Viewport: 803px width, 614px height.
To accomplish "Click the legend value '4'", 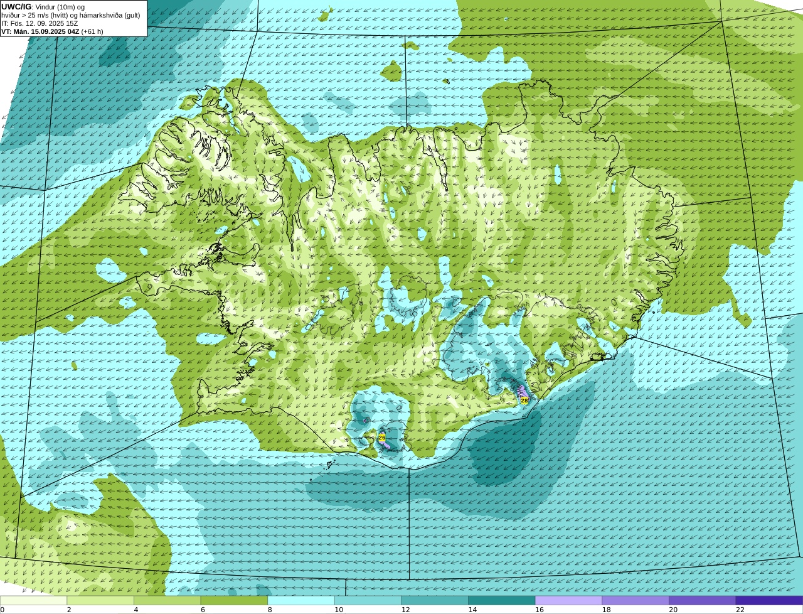I will pyautogui.click(x=136, y=610).
